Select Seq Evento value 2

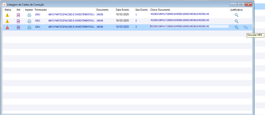tap(136, 21)
